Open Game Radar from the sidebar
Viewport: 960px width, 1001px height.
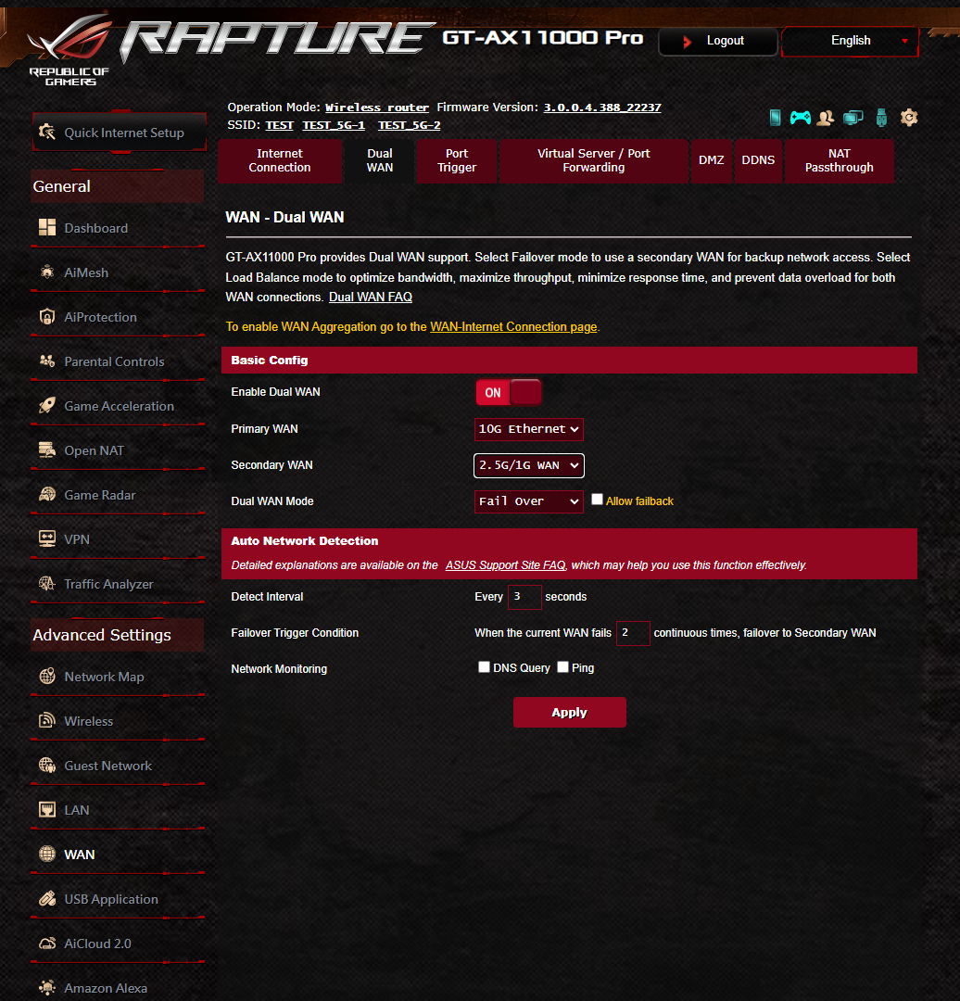point(99,495)
